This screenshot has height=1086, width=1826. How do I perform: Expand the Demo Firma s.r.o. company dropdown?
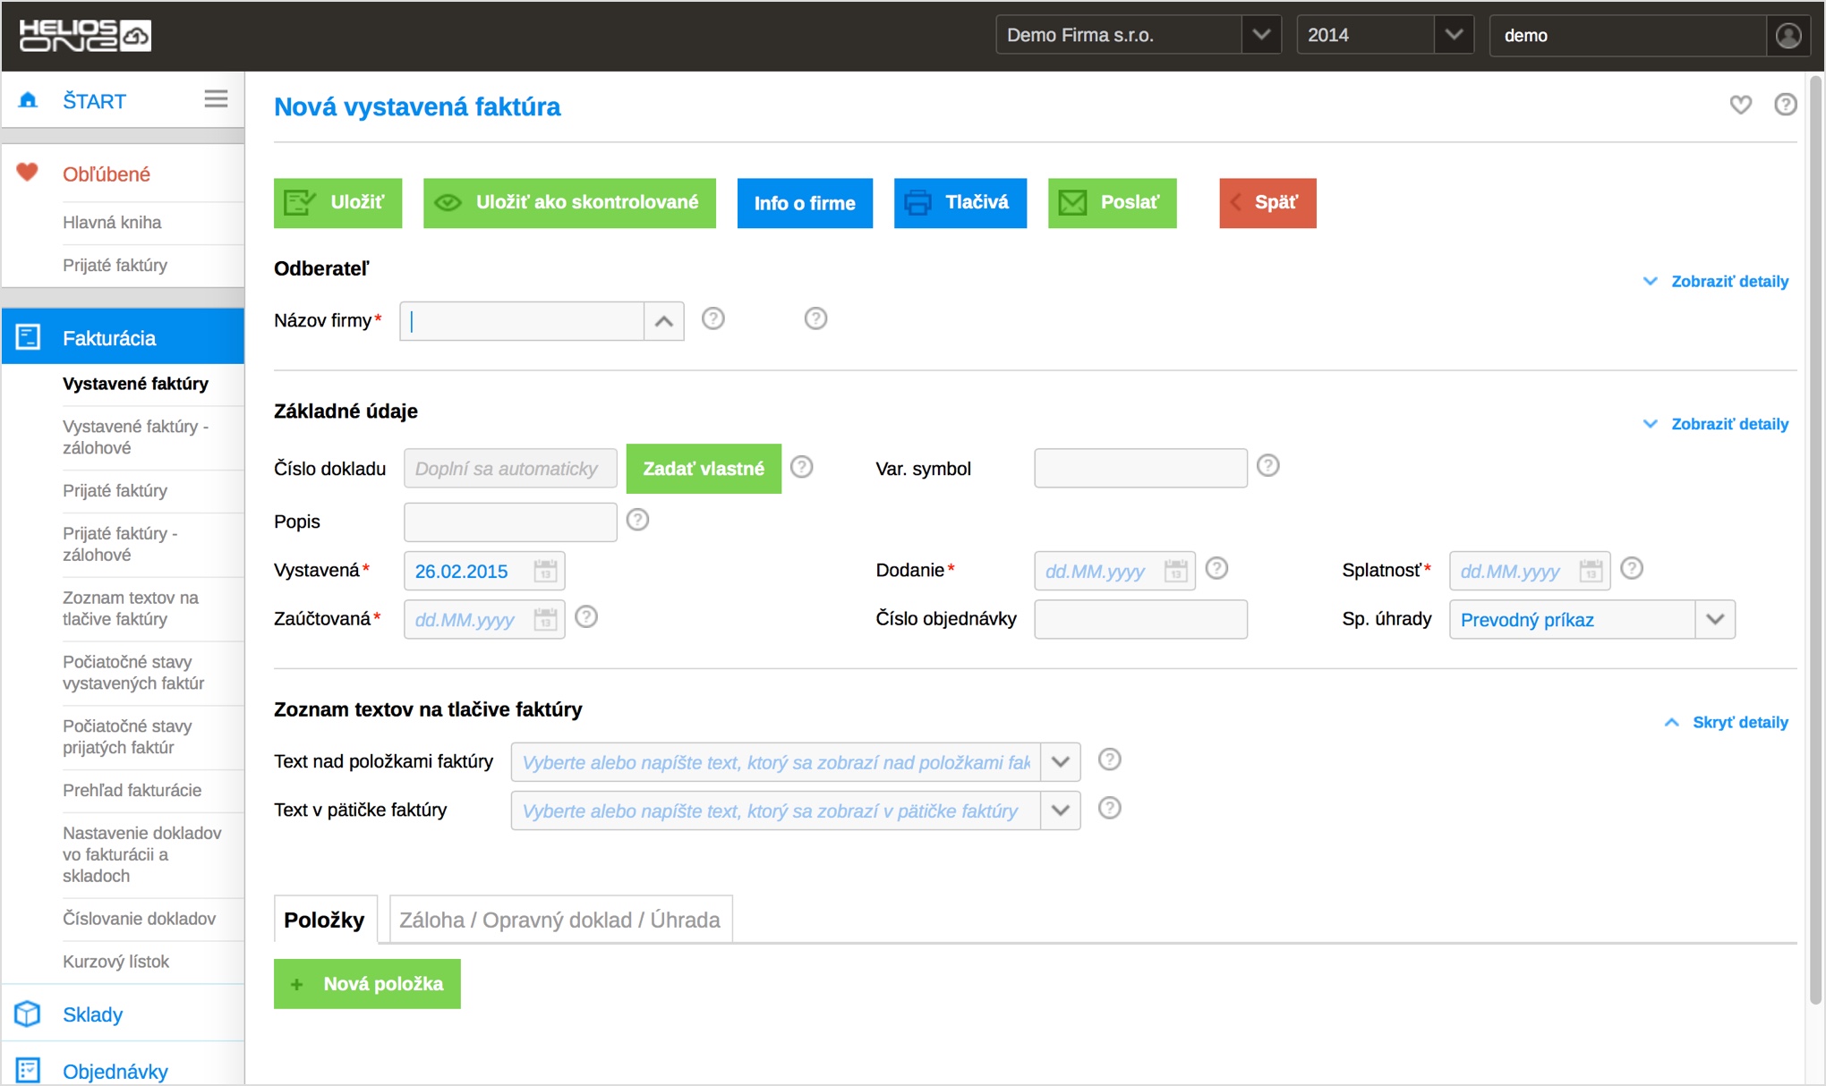(1260, 35)
